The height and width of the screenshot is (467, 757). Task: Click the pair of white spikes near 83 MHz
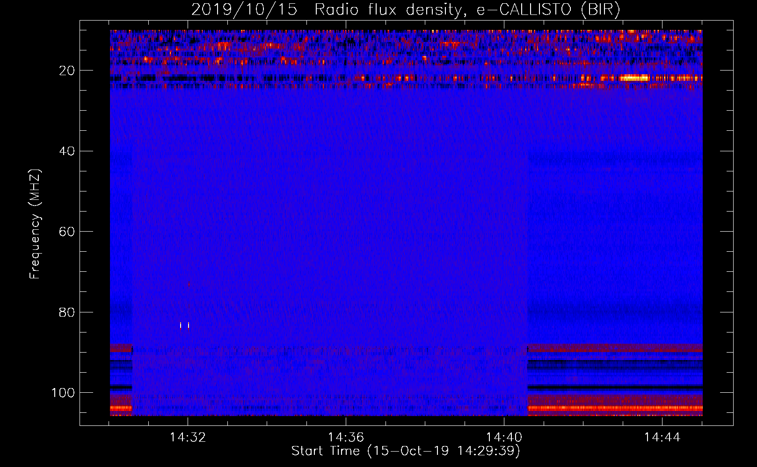coord(184,325)
